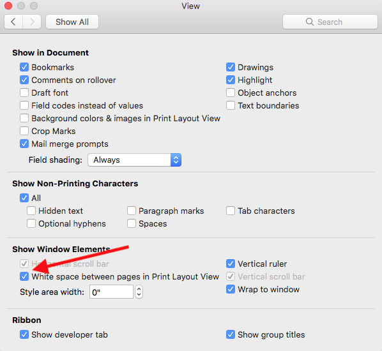Viewport: 382px width, 351px height.
Task: Click the back arrow navigation button
Action: pyautogui.click(x=13, y=22)
